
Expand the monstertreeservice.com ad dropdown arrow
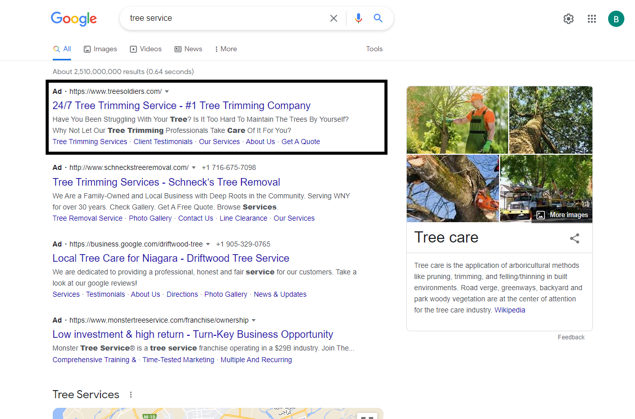pyautogui.click(x=254, y=320)
